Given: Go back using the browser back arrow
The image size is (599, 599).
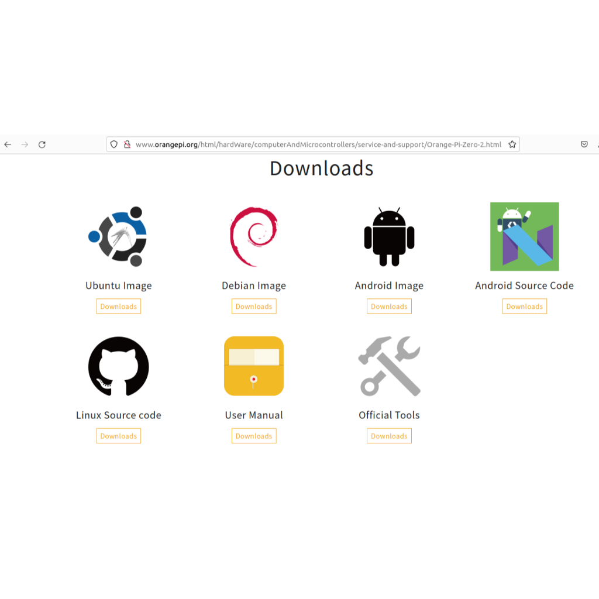Looking at the screenshot, I should [x=8, y=144].
